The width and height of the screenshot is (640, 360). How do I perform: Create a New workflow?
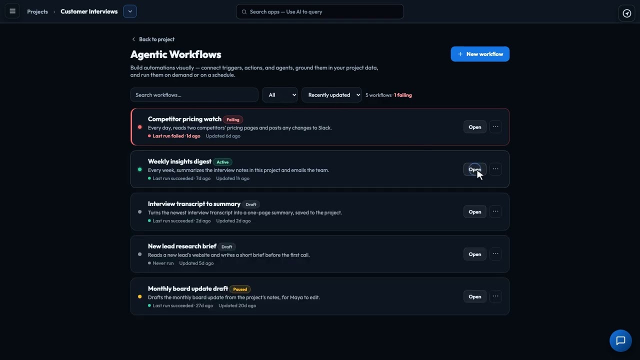click(480, 54)
